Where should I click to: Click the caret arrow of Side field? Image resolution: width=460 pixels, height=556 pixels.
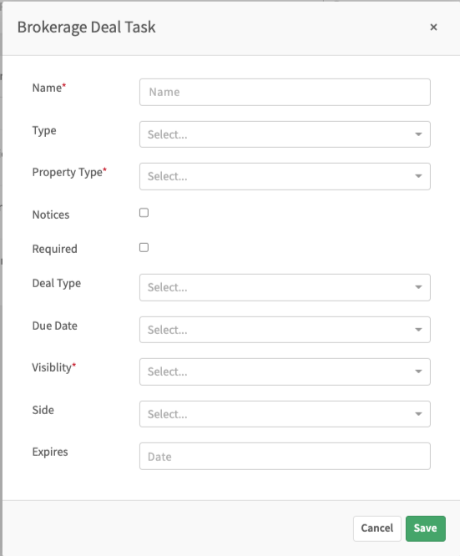[x=418, y=414]
